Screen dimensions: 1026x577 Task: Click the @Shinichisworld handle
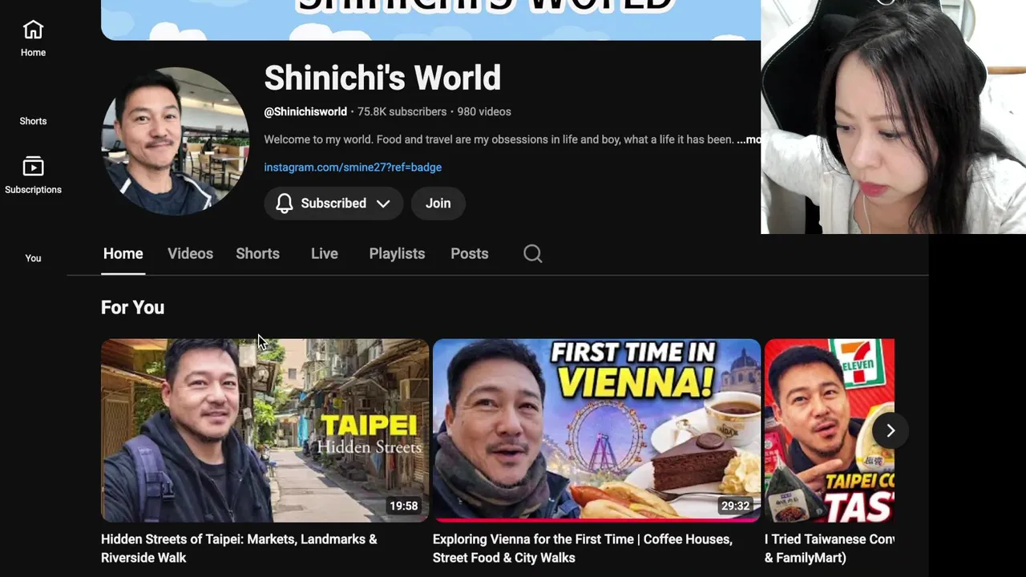point(305,112)
